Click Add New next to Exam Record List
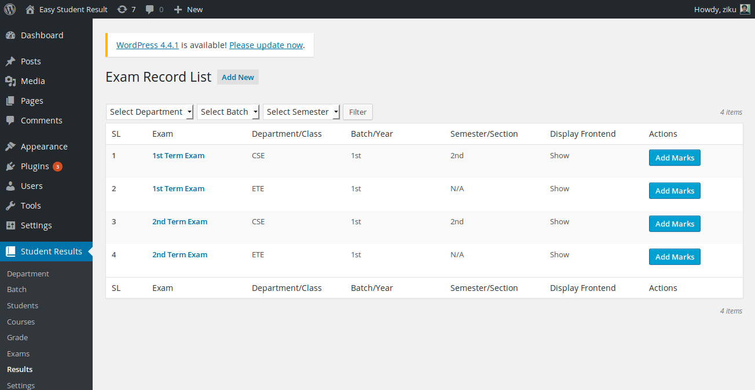 point(238,77)
